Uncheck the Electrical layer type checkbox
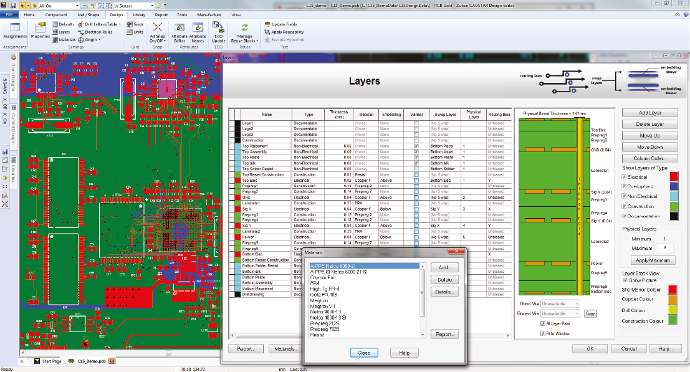 [625, 177]
